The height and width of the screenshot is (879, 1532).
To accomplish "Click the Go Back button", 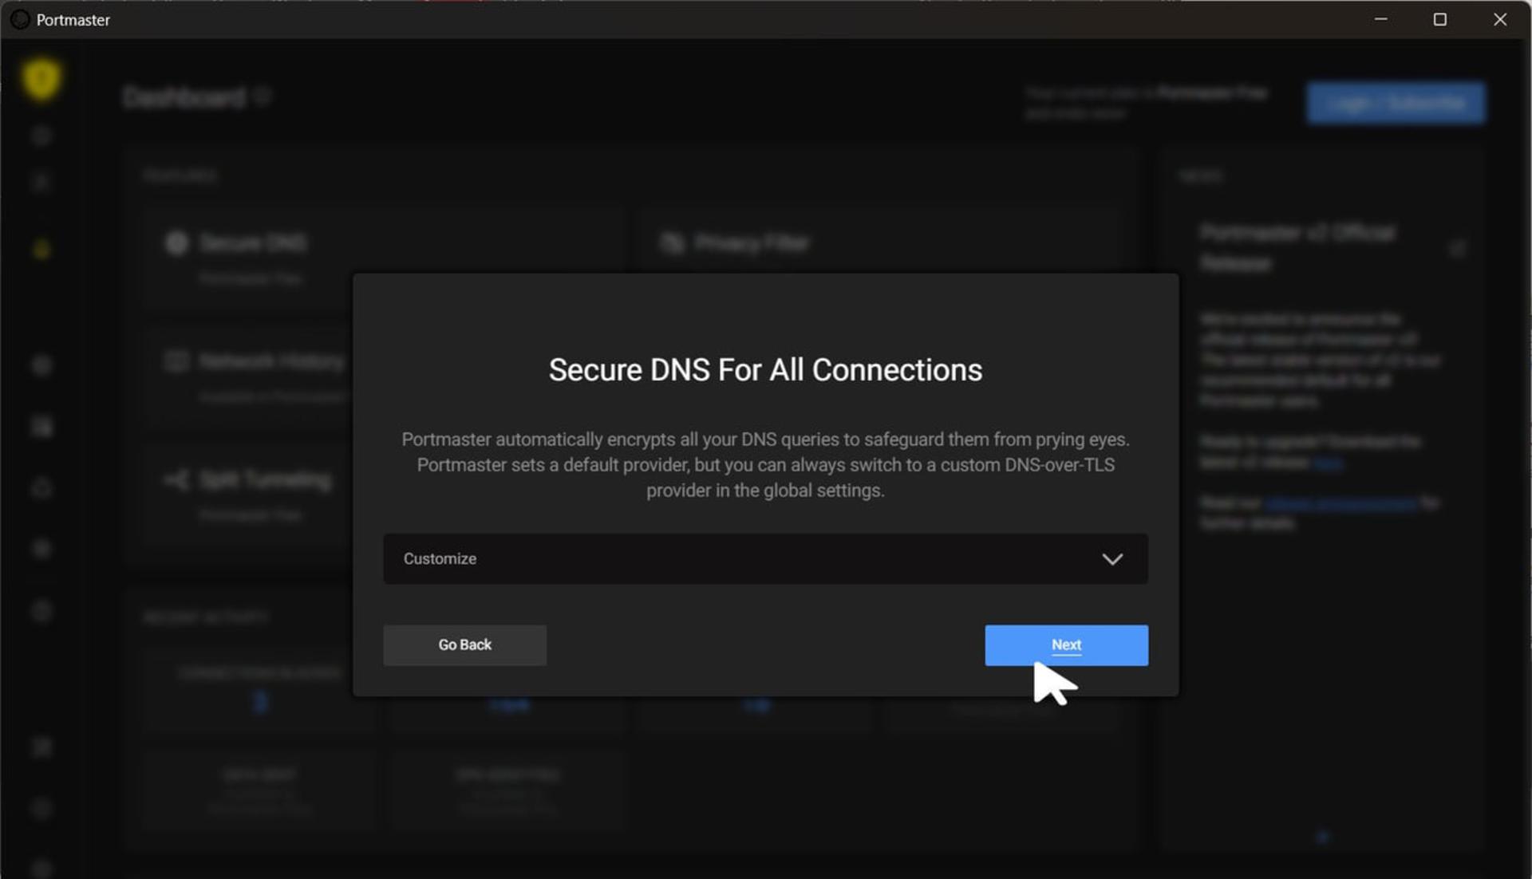I will [464, 644].
